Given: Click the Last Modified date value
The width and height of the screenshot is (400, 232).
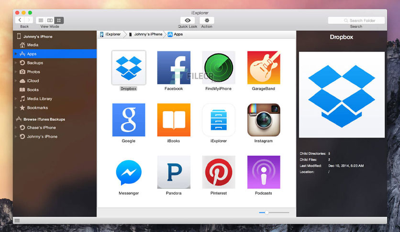Looking at the screenshot, I should pos(346,166).
